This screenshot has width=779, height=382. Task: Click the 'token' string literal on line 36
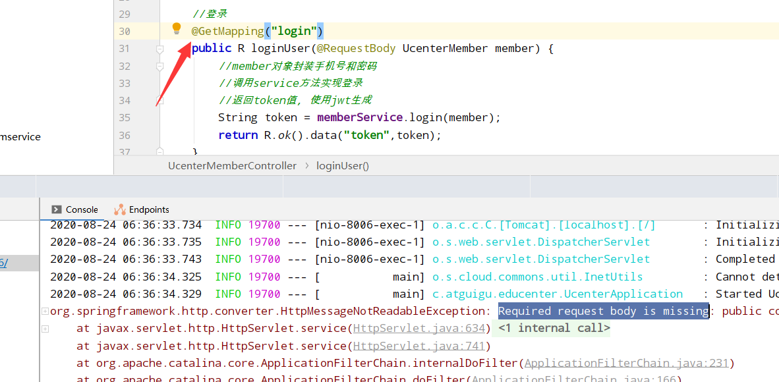point(366,135)
